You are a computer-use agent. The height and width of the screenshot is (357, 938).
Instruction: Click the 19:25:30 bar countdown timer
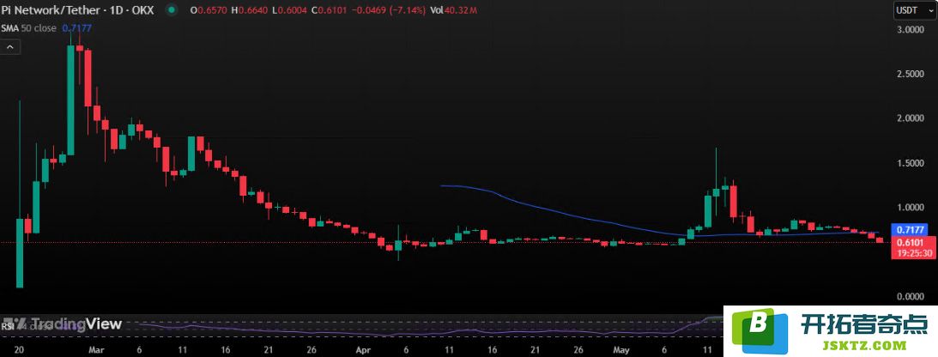coord(913,253)
